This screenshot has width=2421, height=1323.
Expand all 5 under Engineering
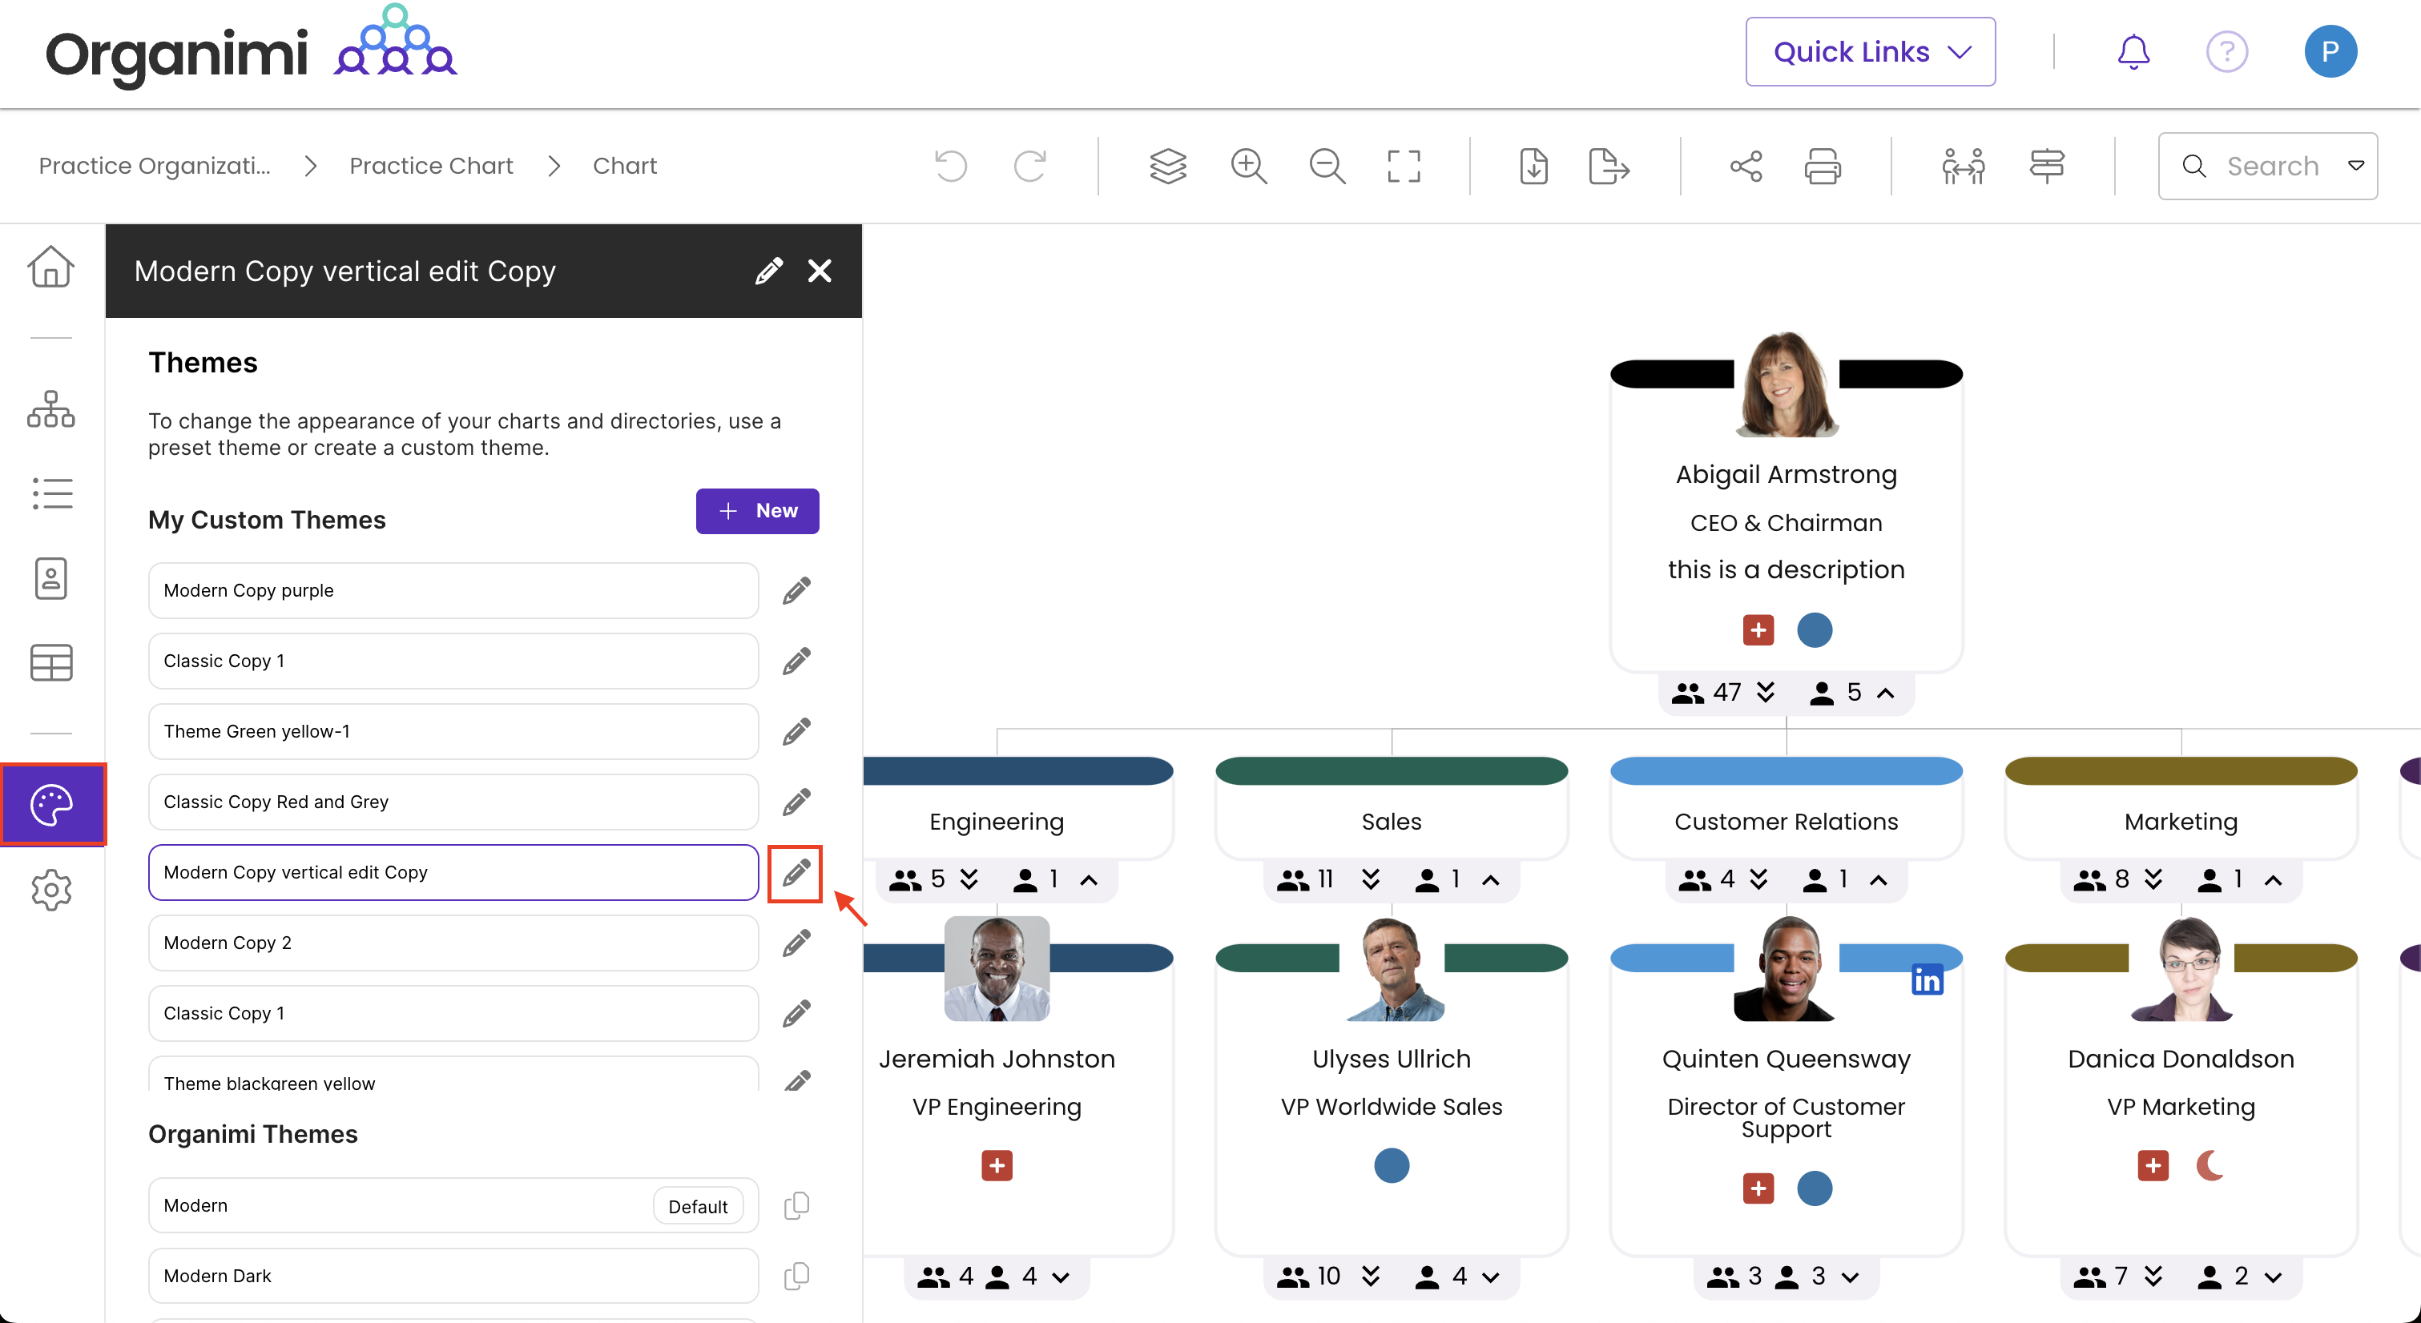969,879
